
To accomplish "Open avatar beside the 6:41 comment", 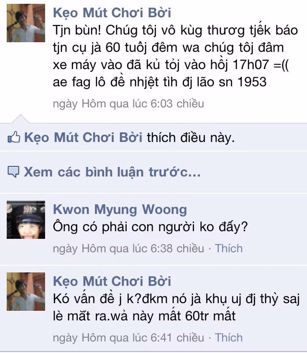I will [26, 292].
